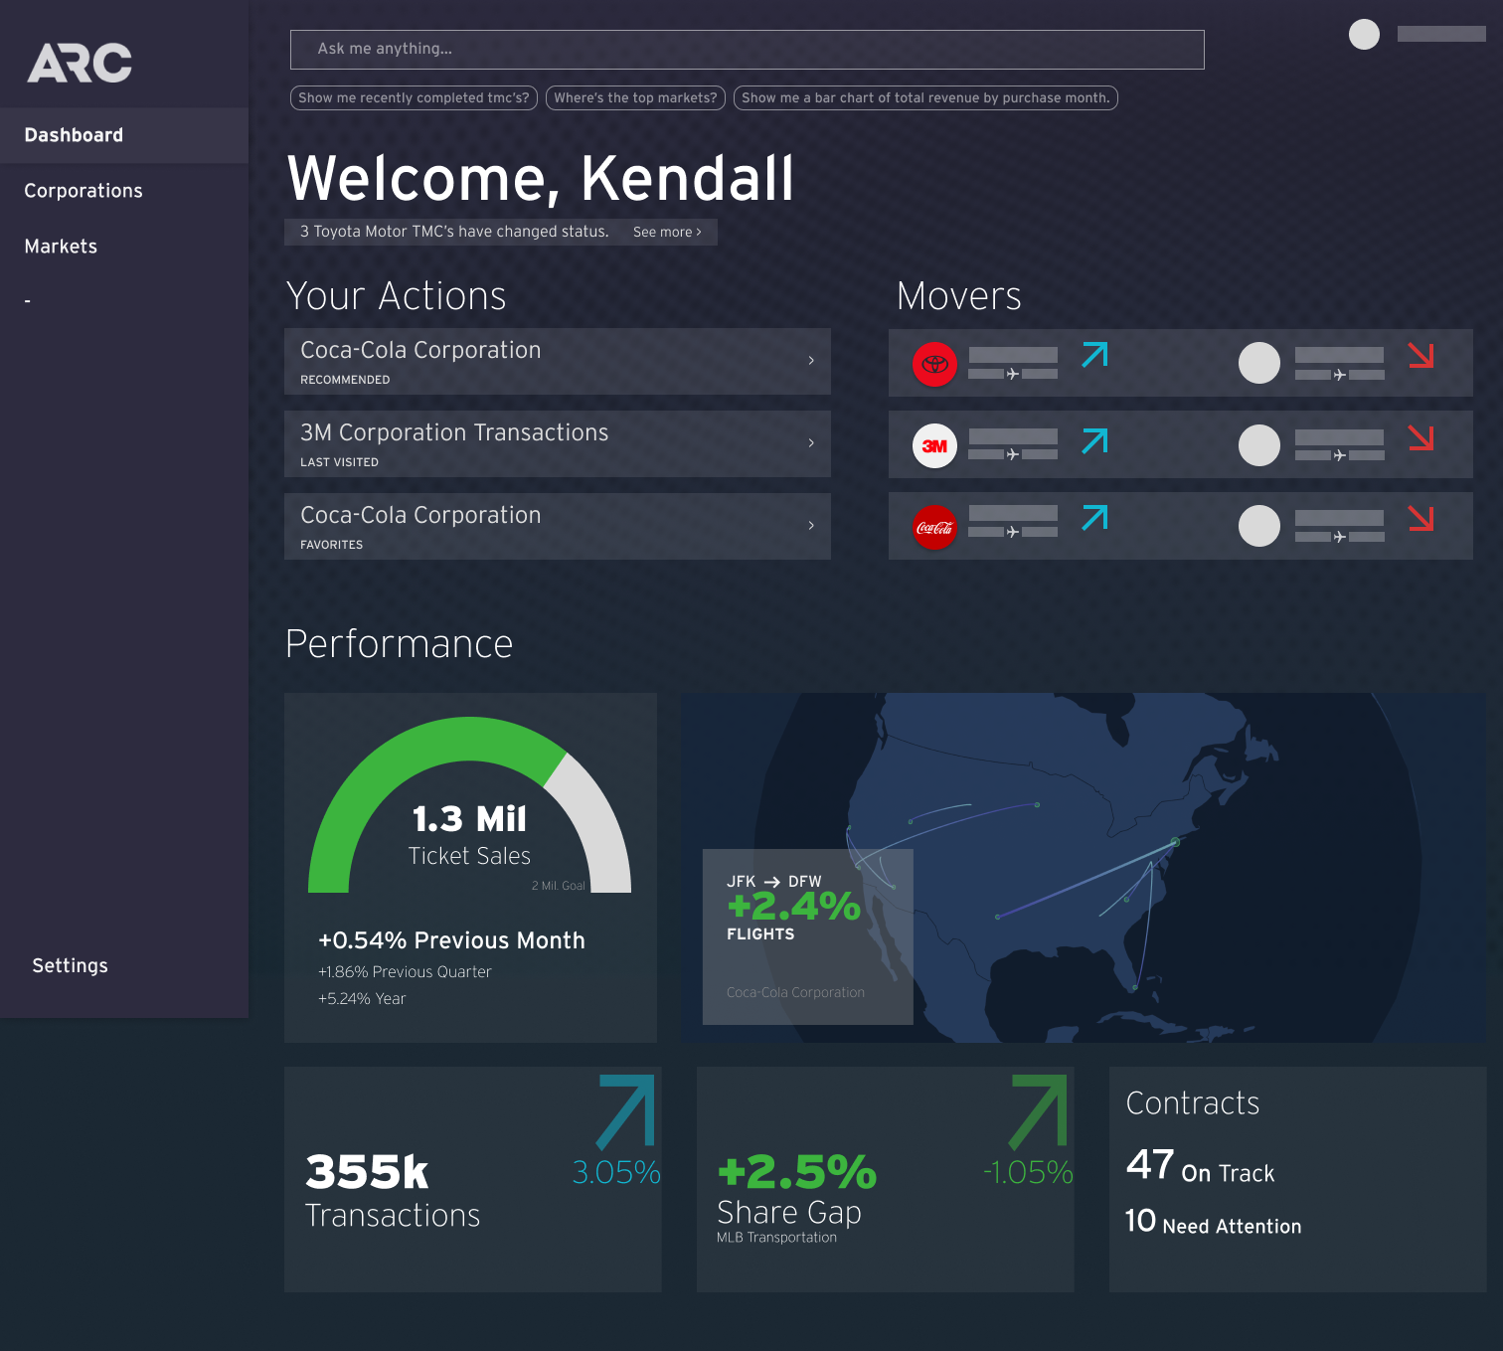Expand chevron on recommended Coca-Cola row
Image resolution: width=1503 pixels, height=1351 pixels.
[x=811, y=361]
